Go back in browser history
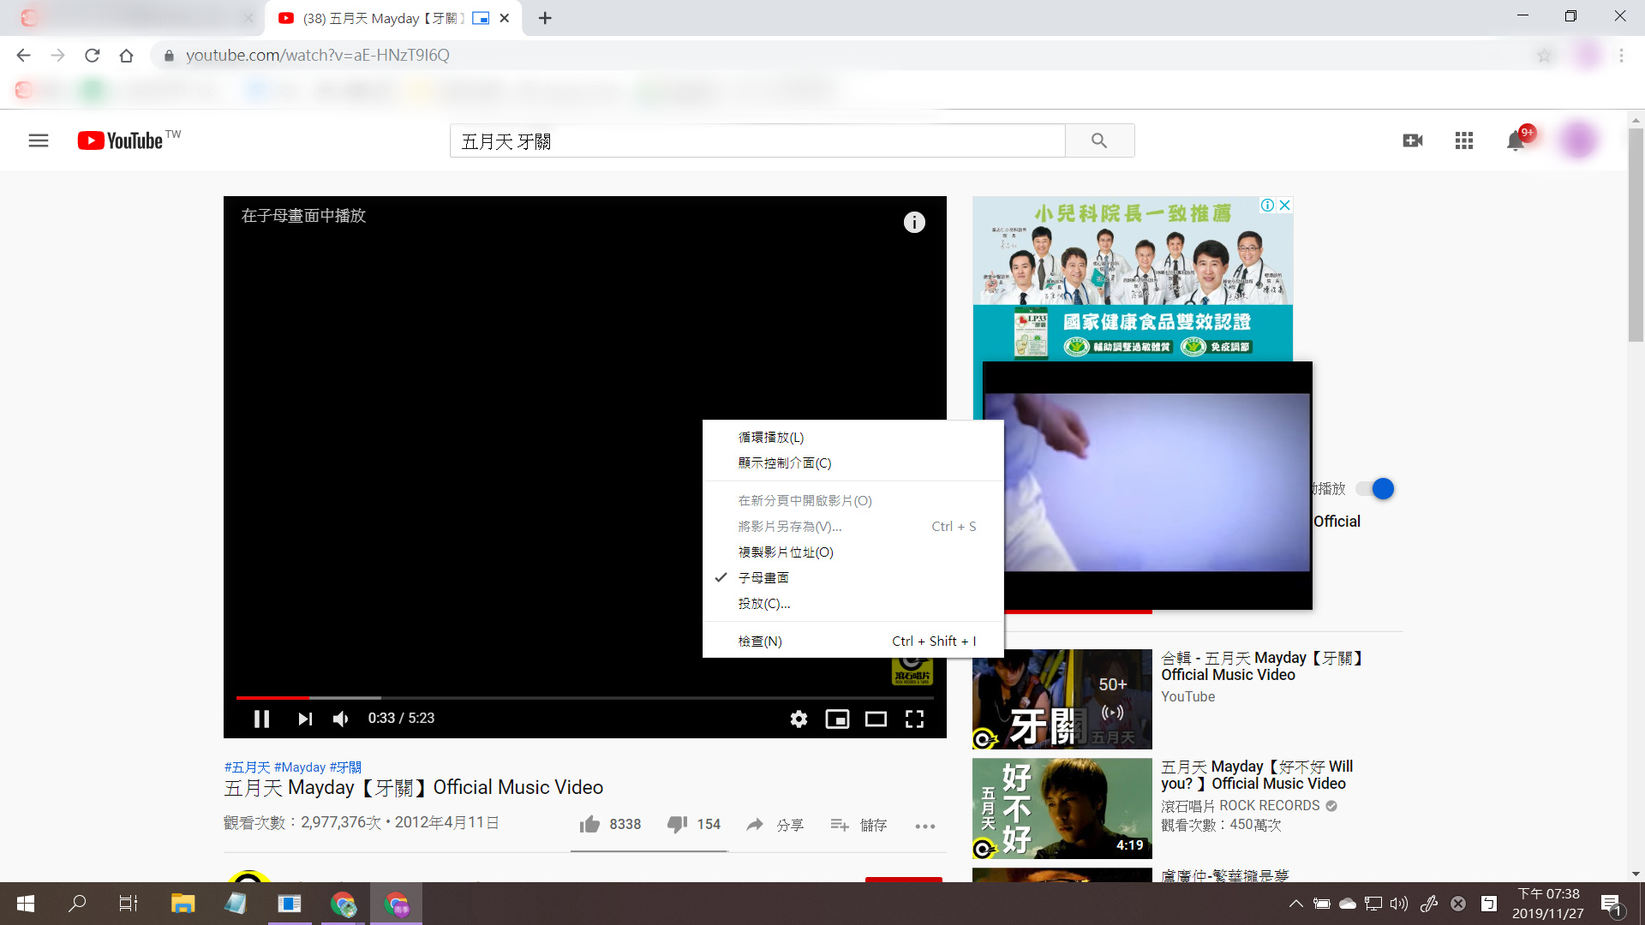This screenshot has height=925, width=1645. (23, 55)
